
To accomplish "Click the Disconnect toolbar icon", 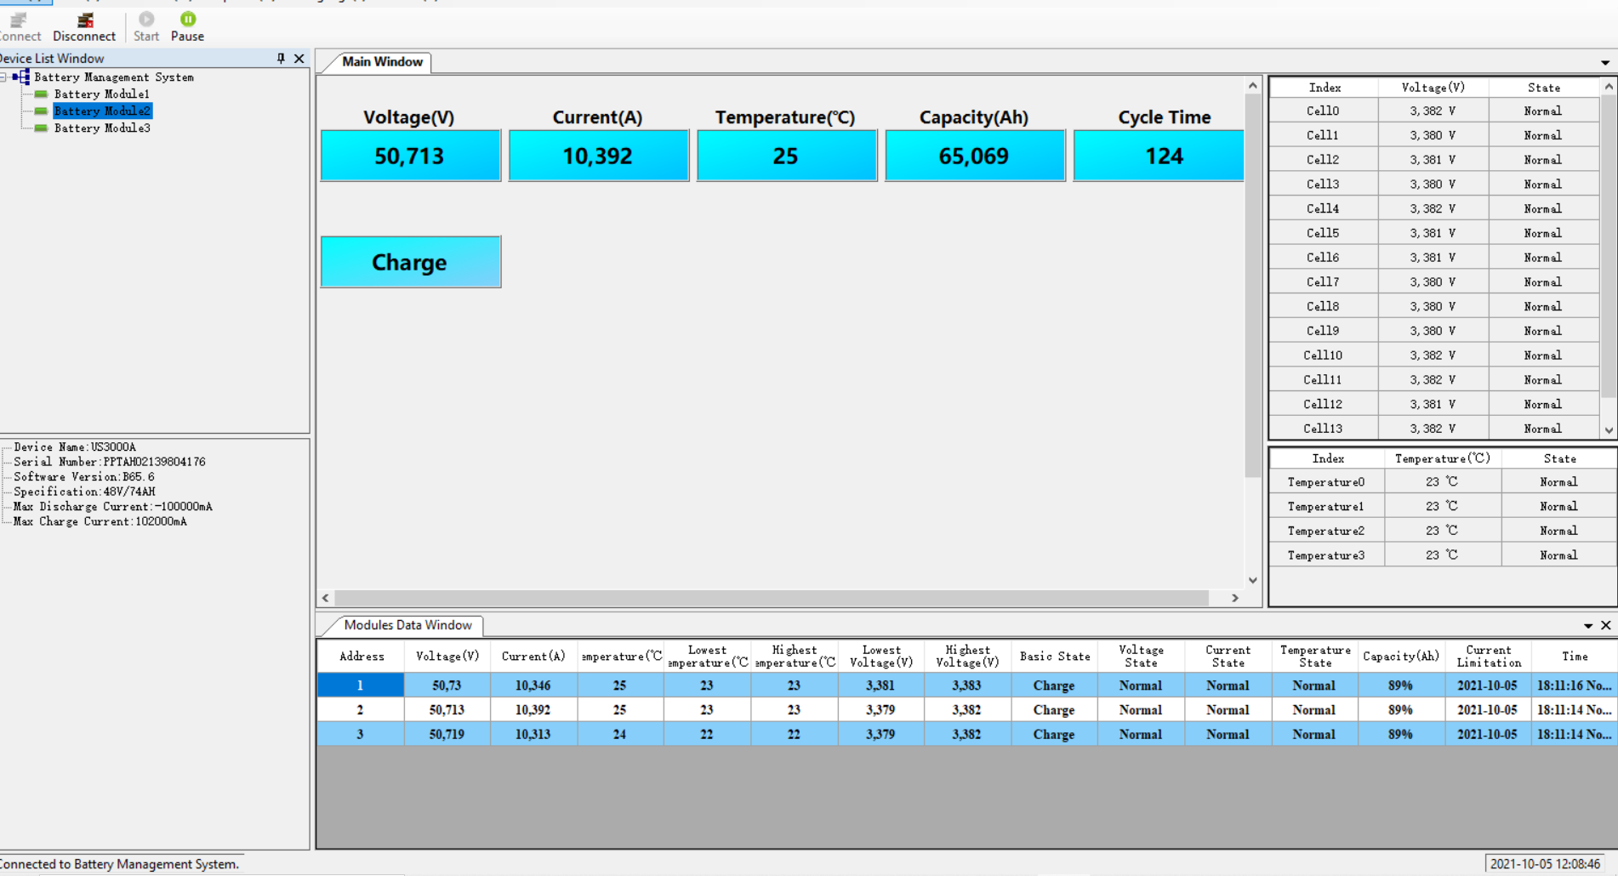I will pyautogui.click(x=84, y=20).
